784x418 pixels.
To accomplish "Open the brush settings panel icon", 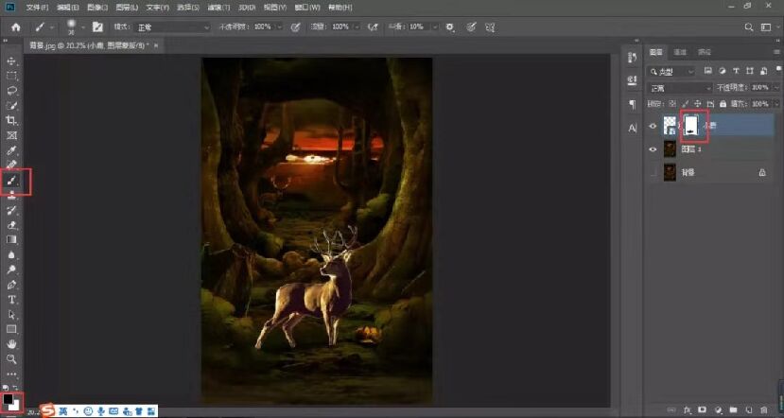I will coord(98,27).
